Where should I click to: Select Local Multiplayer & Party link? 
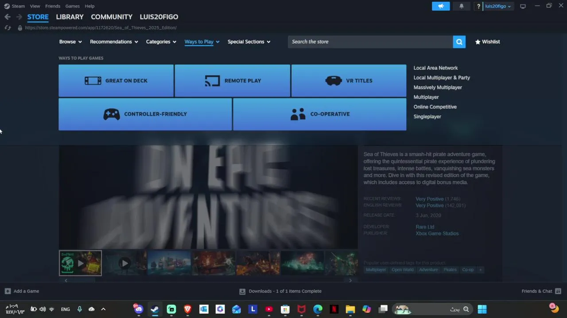coord(442,78)
